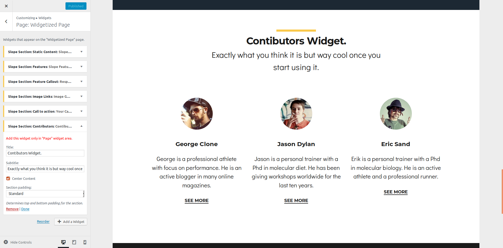This screenshot has width=503, height=248.
Task: Switch to desktop preview device icon
Action: click(x=63, y=242)
